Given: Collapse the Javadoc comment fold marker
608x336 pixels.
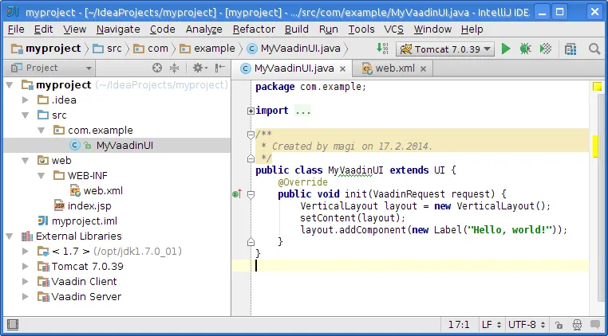Looking at the screenshot, I should pyautogui.click(x=251, y=135).
